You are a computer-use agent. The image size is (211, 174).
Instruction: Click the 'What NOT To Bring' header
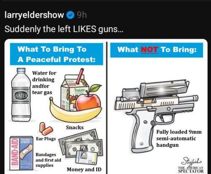157,50
